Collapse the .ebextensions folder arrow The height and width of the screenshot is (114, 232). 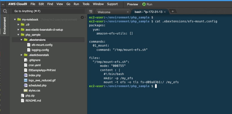21,40
